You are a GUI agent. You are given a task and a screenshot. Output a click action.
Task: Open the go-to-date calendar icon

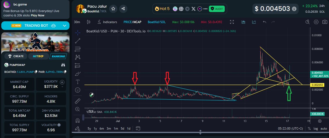tap(138, 128)
